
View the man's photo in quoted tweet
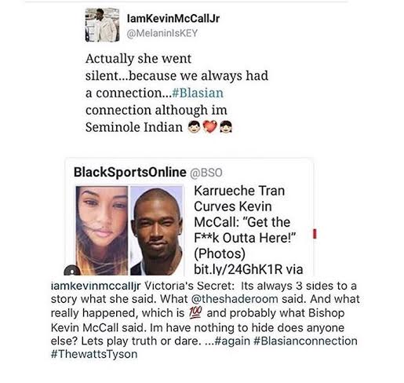point(156,231)
